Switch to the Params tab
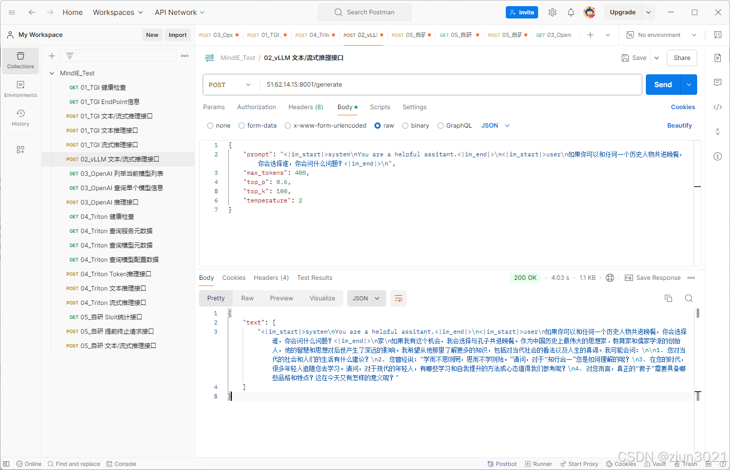This screenshot has width=730, height=470. click(x=214, y=107)
